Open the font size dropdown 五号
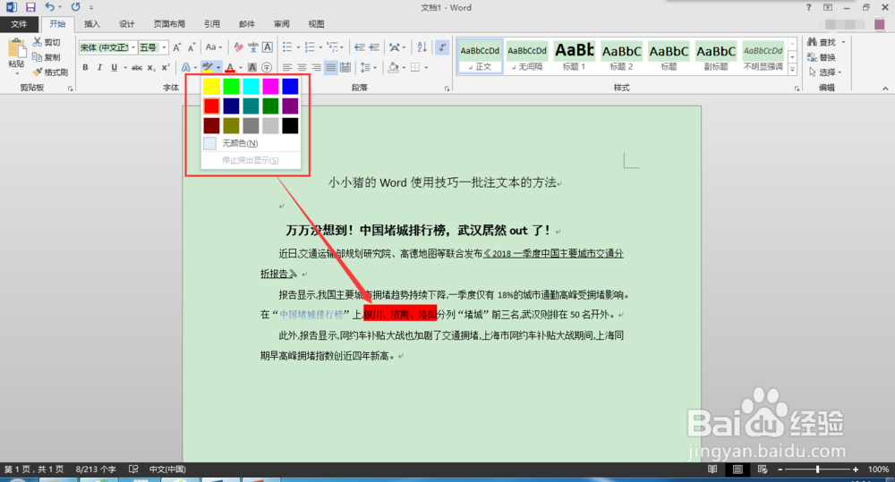895x482 pixels. click(164, 47)
